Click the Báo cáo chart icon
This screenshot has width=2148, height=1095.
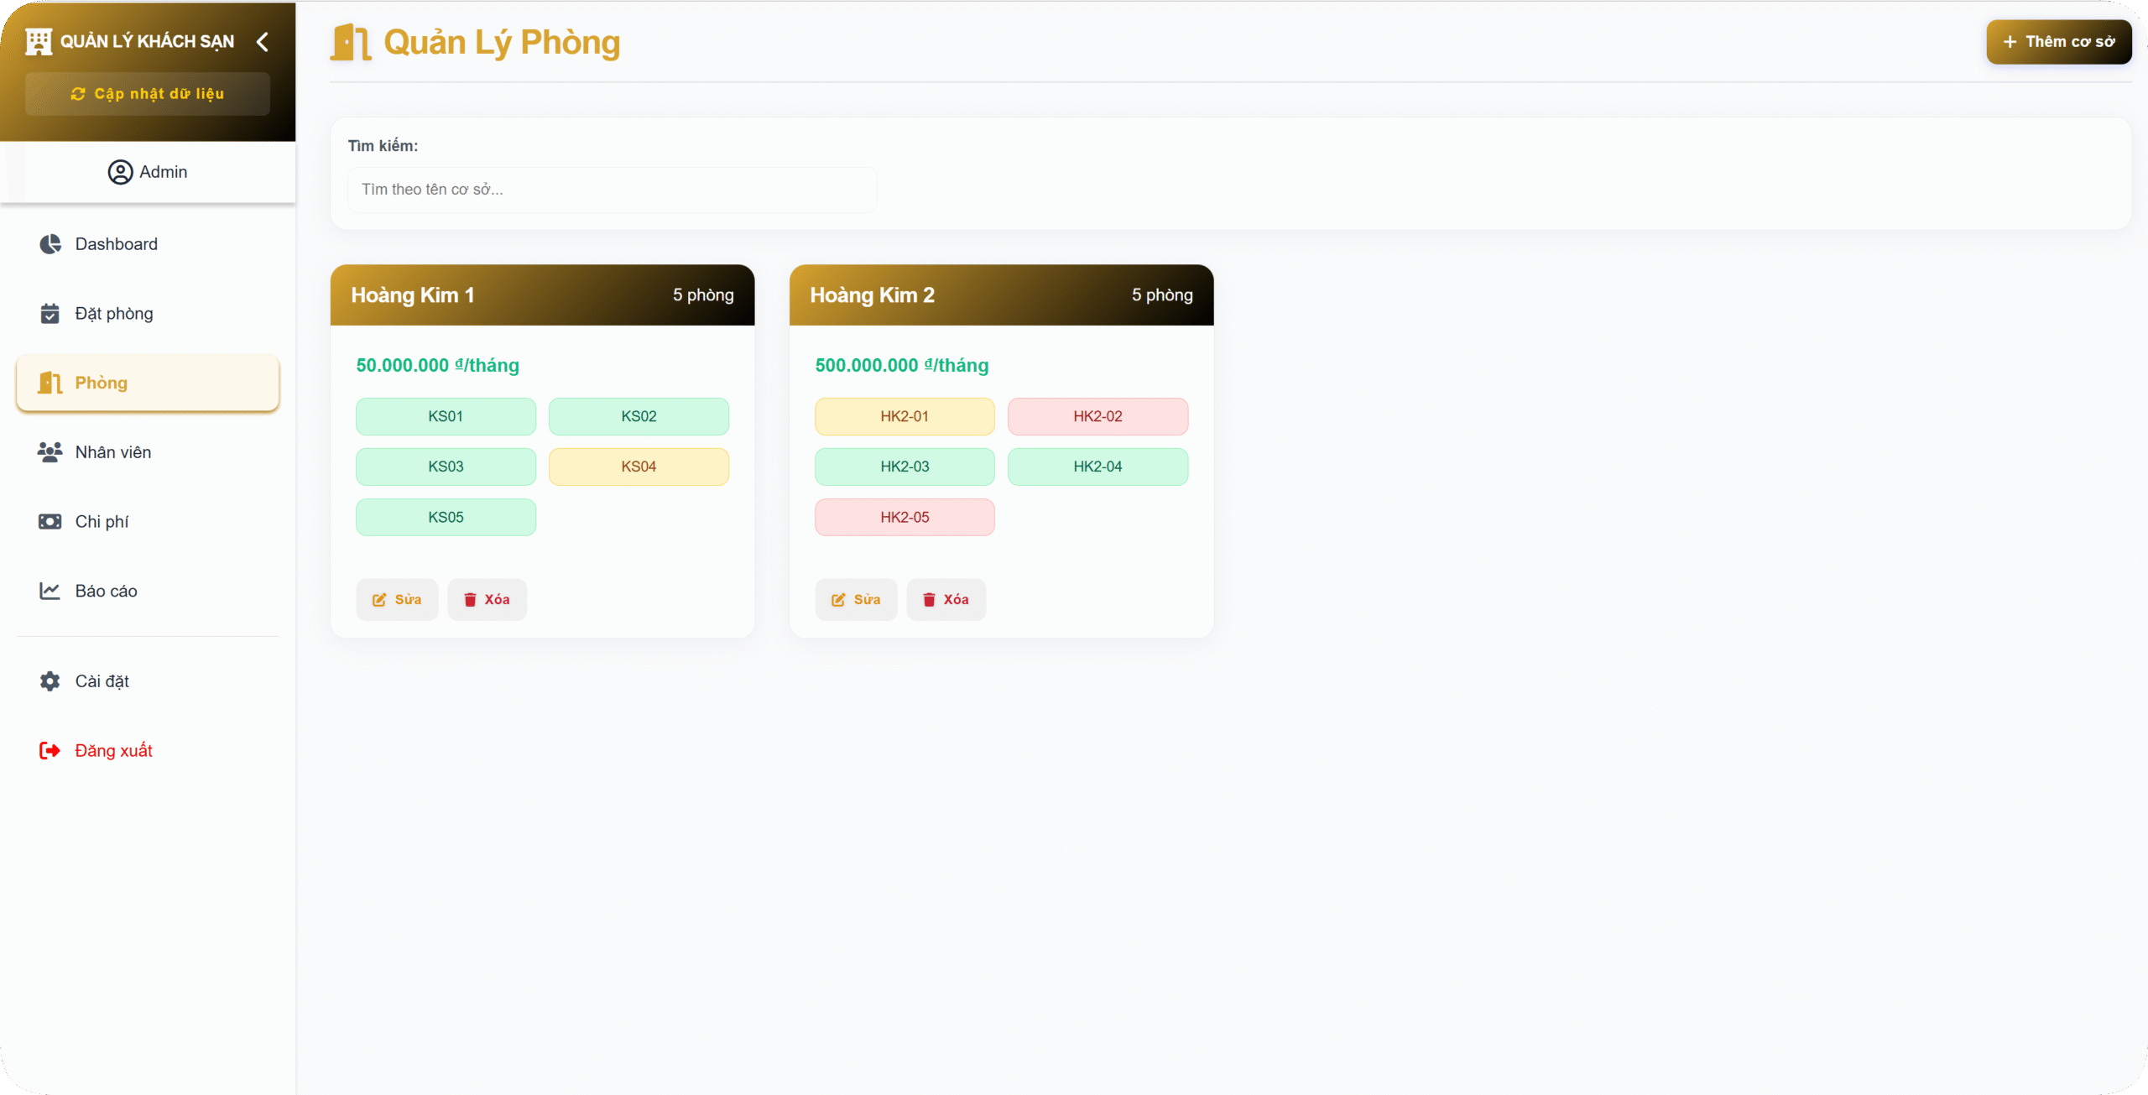(50, 592)
